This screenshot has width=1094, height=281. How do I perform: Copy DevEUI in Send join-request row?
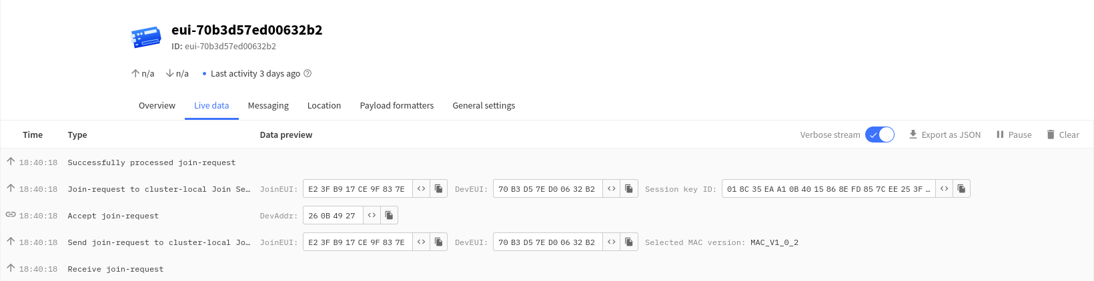point(628,242)
